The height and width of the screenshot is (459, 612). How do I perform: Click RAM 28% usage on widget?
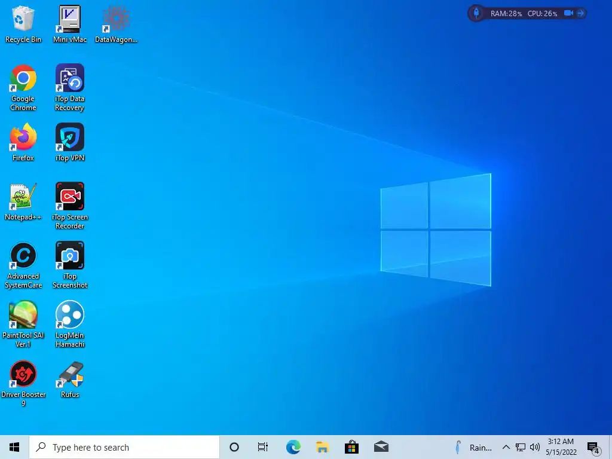point(506,14)
